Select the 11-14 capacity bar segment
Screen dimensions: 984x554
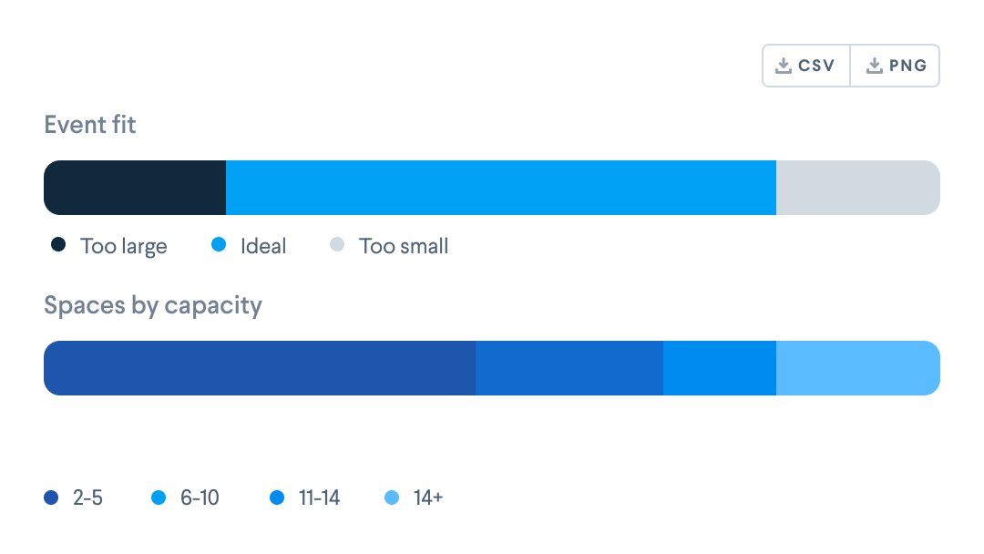[x=720, y=368]
